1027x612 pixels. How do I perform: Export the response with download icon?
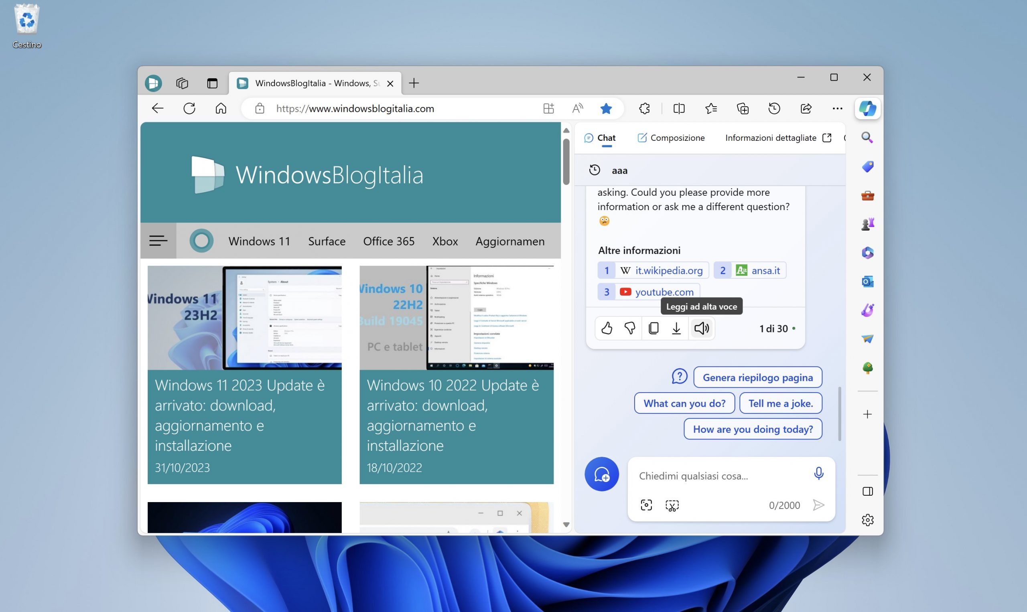pyautogui.click(x=676, y=328)
